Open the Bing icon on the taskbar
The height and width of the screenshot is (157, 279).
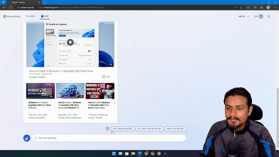(165, 154)
